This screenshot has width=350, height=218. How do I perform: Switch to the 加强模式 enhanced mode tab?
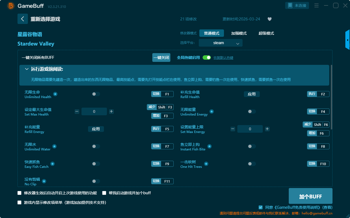239,33
